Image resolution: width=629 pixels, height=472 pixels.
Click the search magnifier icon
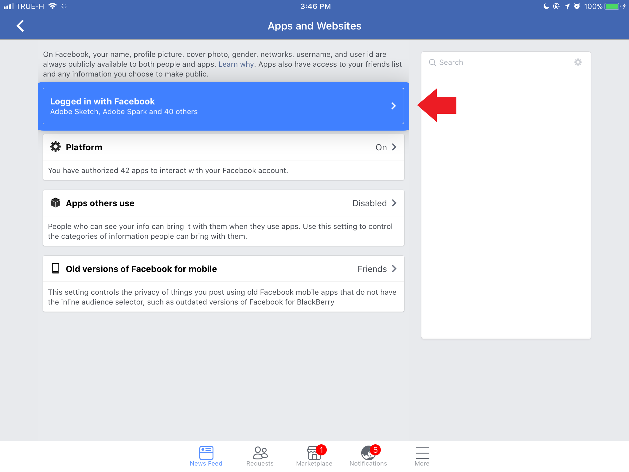click(432, 62)
